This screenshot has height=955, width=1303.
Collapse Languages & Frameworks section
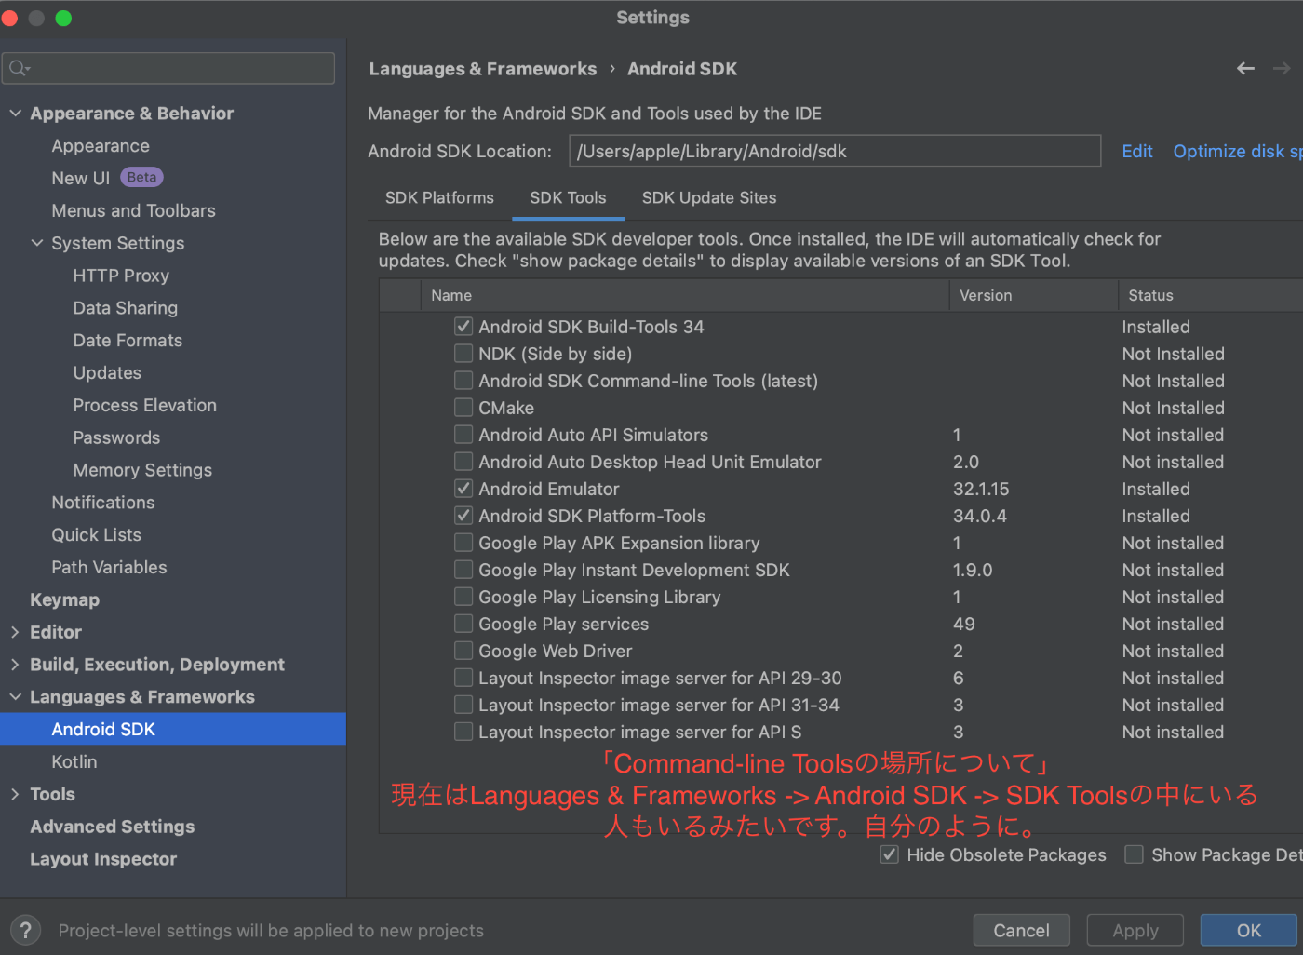coord(16,697)
